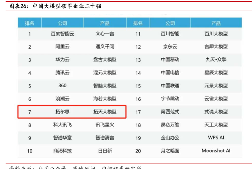This screenshot has height=169, width=252.
Task: Select company cell 第四范式
Action: coord(170,111)
